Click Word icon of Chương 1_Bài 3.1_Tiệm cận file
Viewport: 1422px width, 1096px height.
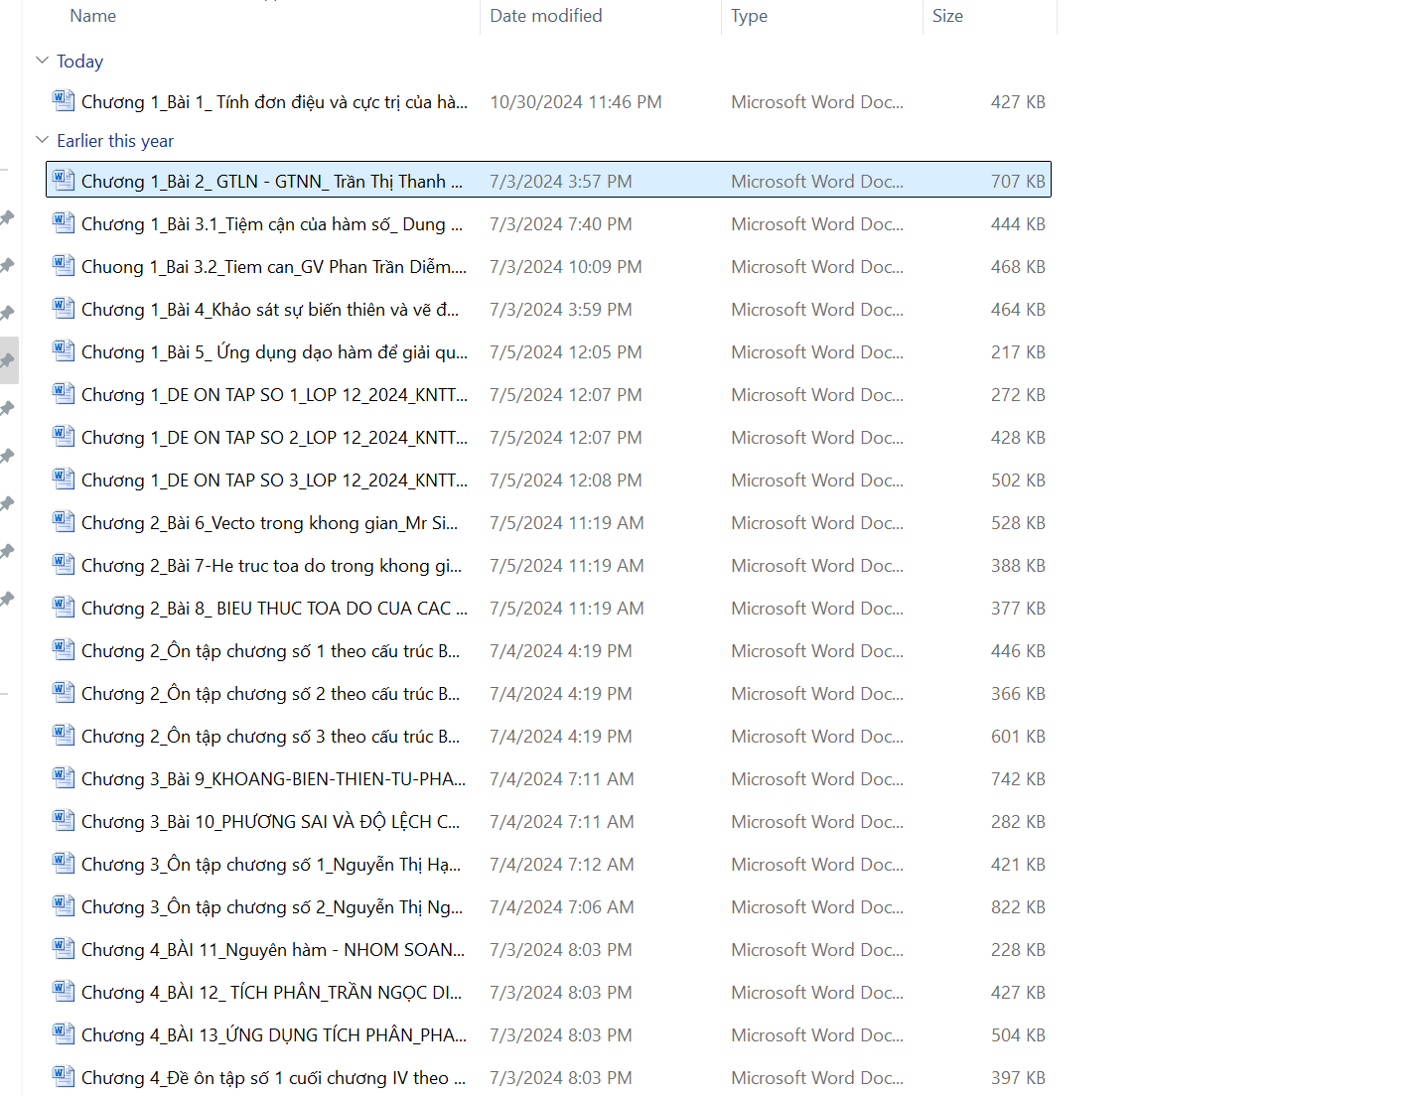pos(64,222)
